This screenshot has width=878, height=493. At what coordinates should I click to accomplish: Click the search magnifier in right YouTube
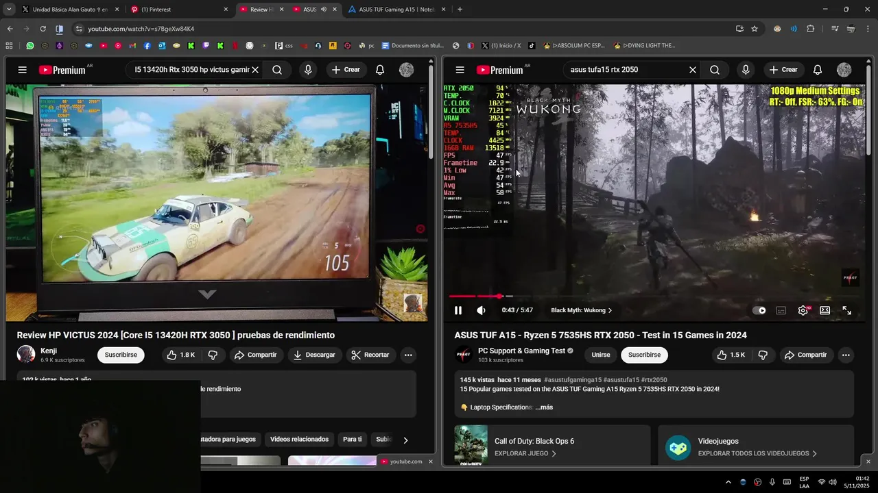pos(715,70)
